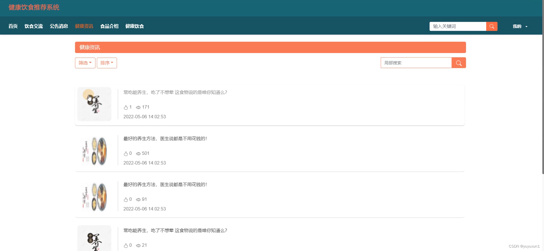This screenshot has height=251, width=544.
Task: Click the eye icon beside 501 views
Action: (x=138, y=154)
